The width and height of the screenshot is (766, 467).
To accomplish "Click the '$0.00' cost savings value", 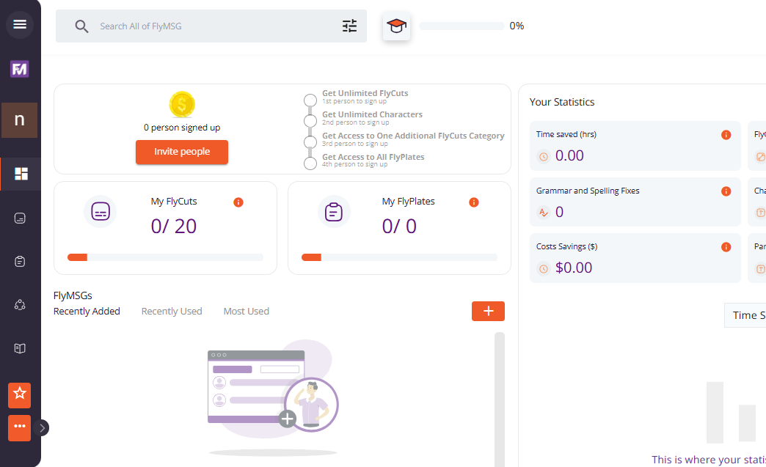I will click(574, 268).
